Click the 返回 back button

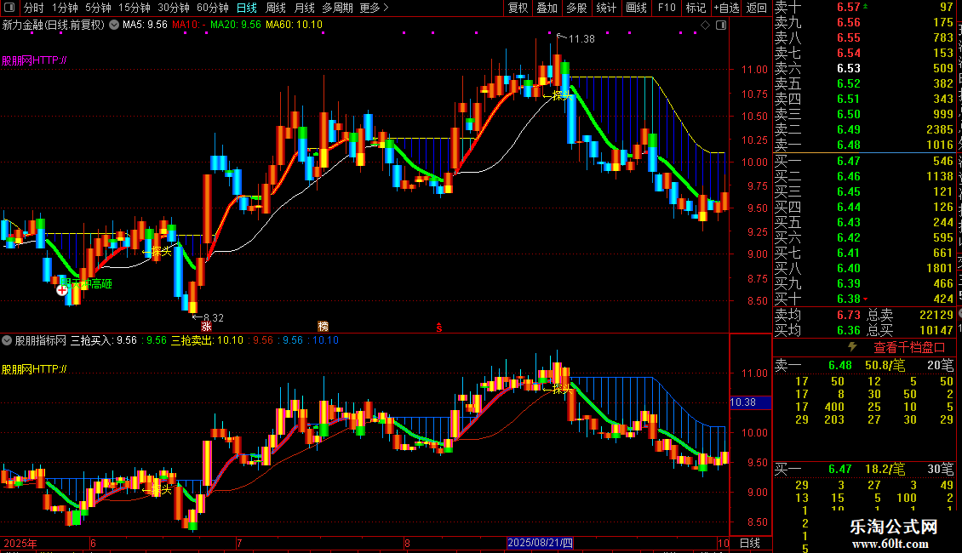pyautogui.click(x=757, y=8)
